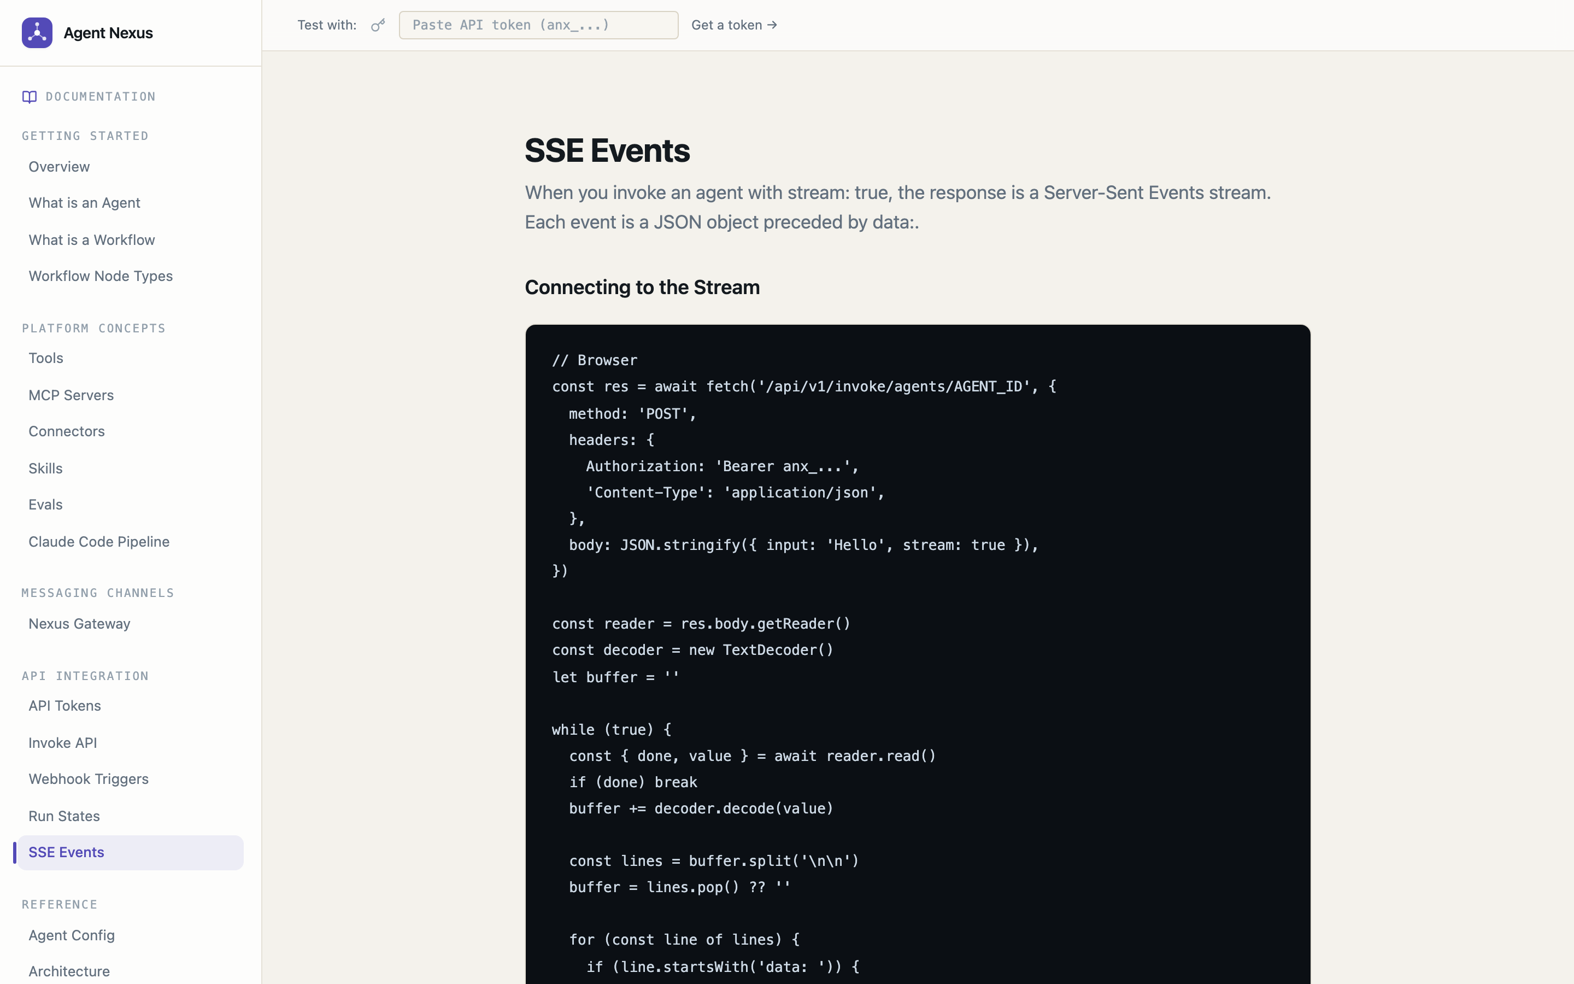Select the active SSE Events item
1574x984 pixels.
click(130, 853)
